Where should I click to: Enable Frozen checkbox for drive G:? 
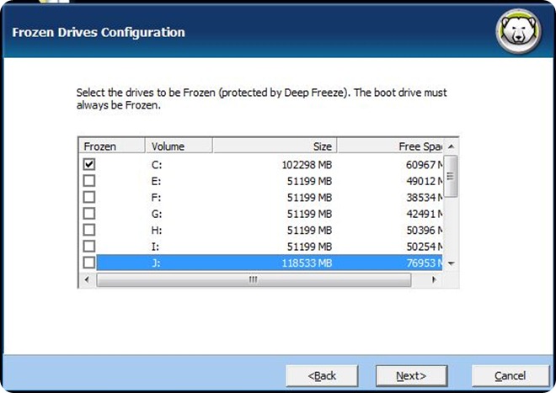pos(89,214)
